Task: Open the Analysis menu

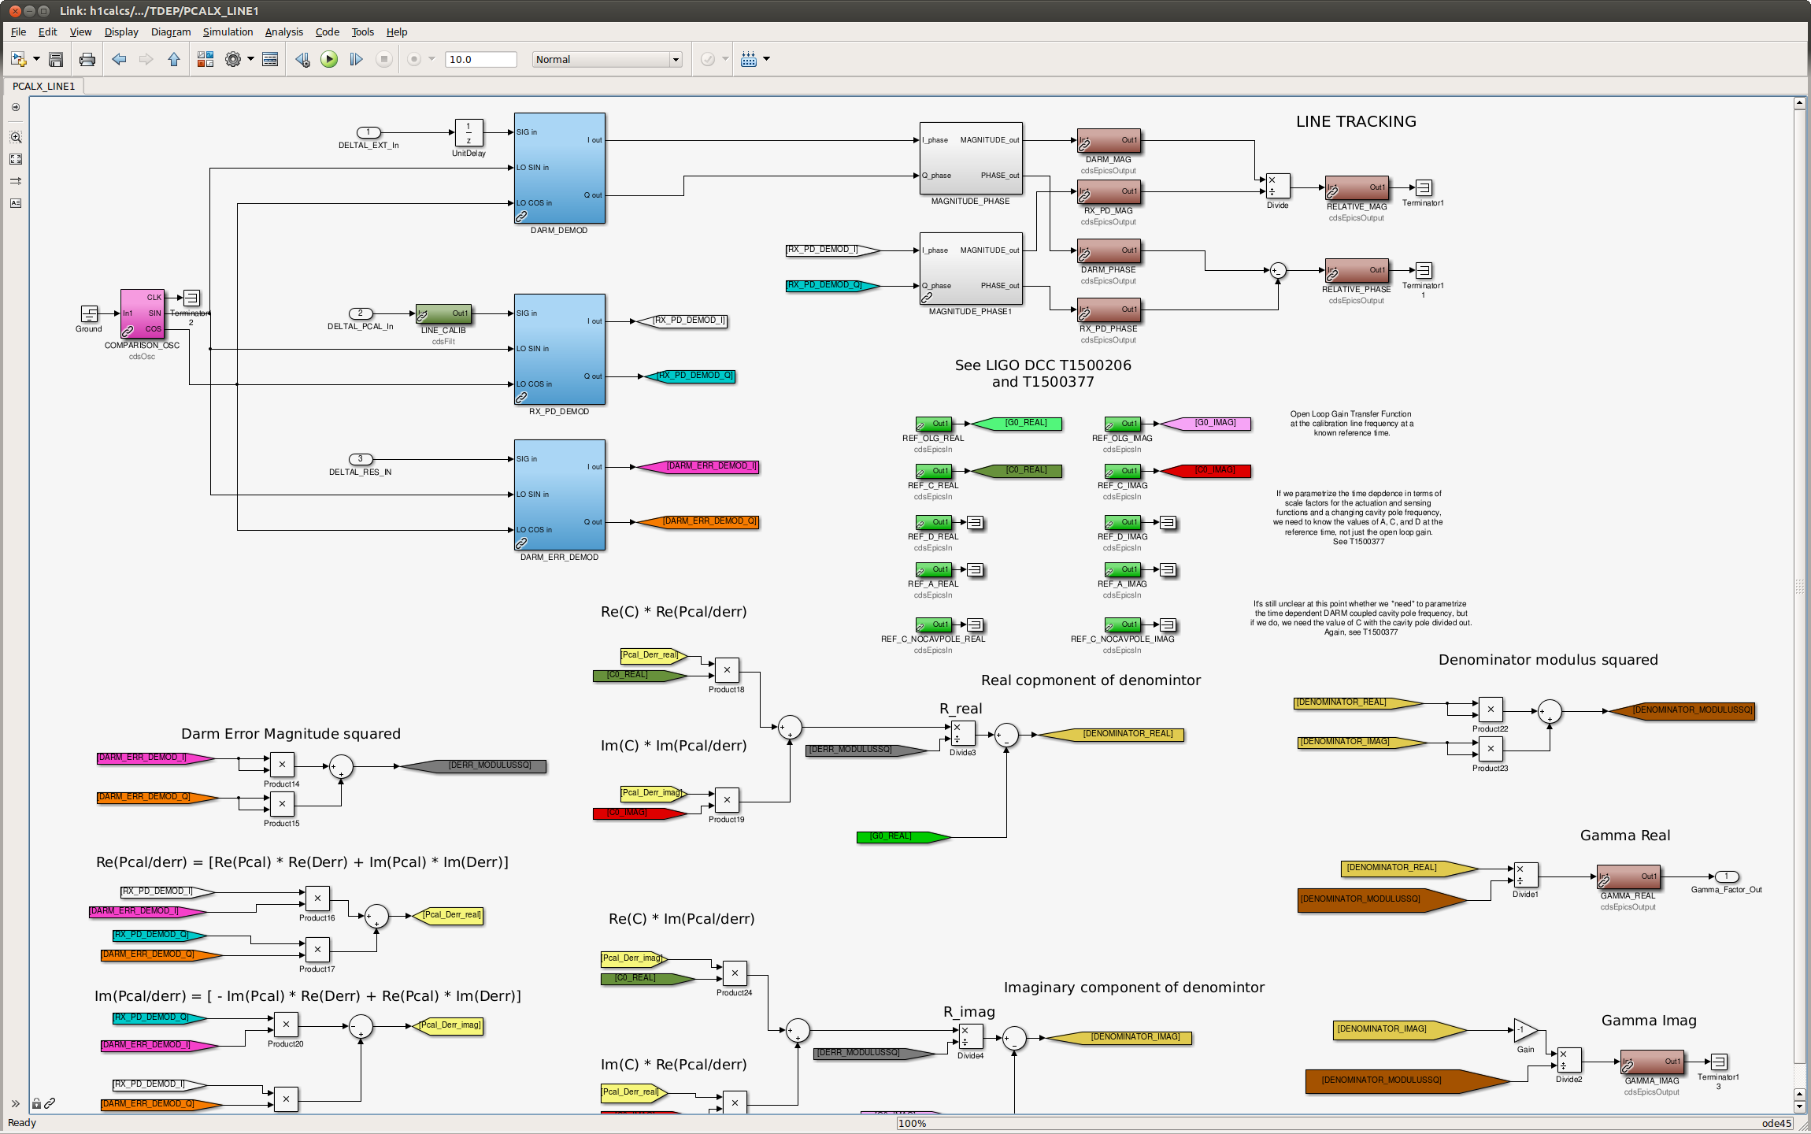Action: [283, 32]
